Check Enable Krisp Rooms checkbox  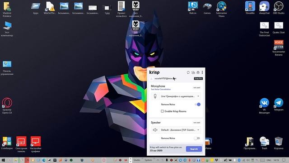tap(162, 111)
